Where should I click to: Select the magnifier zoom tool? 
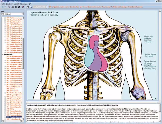tap(31, 7)
